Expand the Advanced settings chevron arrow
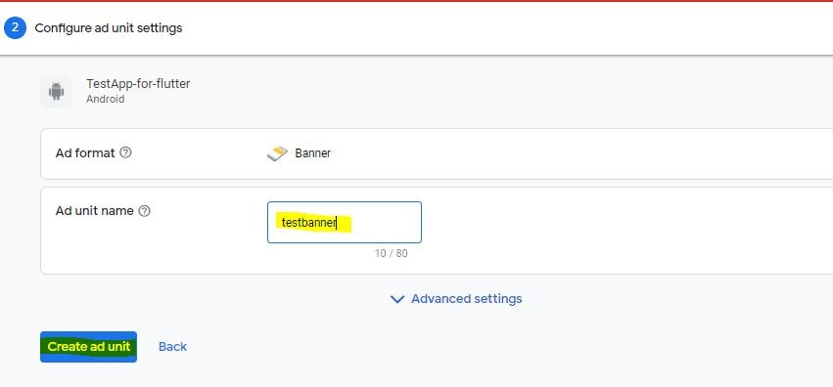The image size is (833, 387). [397, 299]
